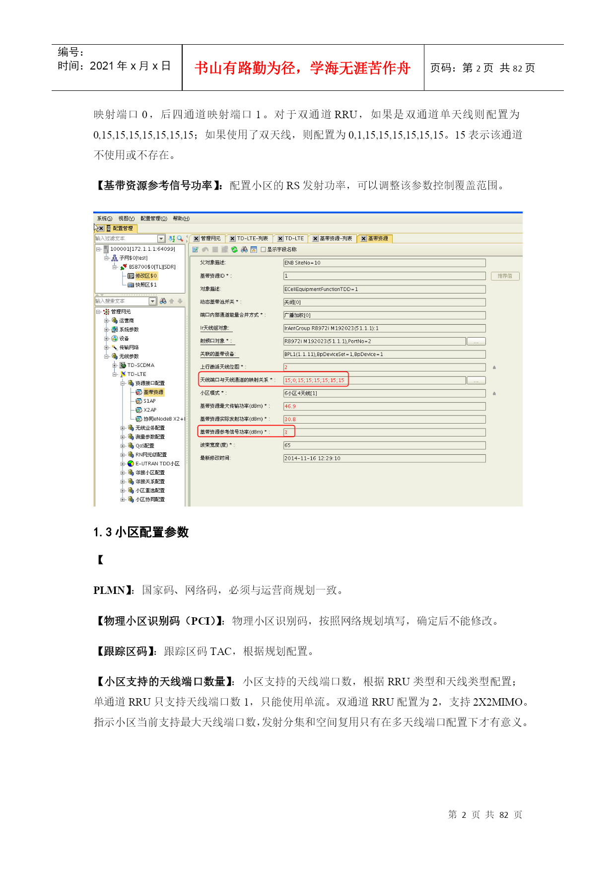Click the 基带资源ID input field
Viewport: 616px width, 871px height.
[384, 276]
